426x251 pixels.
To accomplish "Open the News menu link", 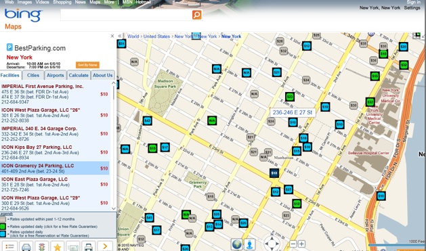I will tap(80, 2).
